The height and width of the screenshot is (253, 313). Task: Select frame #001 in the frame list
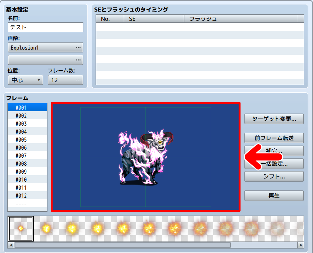coord(28,107)
